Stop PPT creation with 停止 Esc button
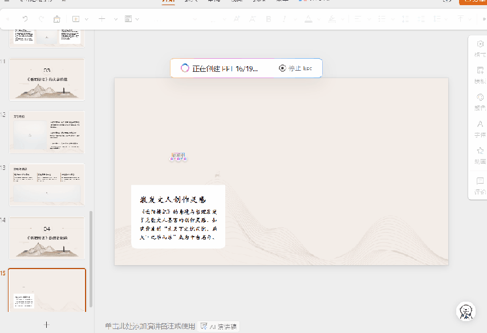Viewport: 487px width, 333px height. pyautogui.click(x=295, y=68)
